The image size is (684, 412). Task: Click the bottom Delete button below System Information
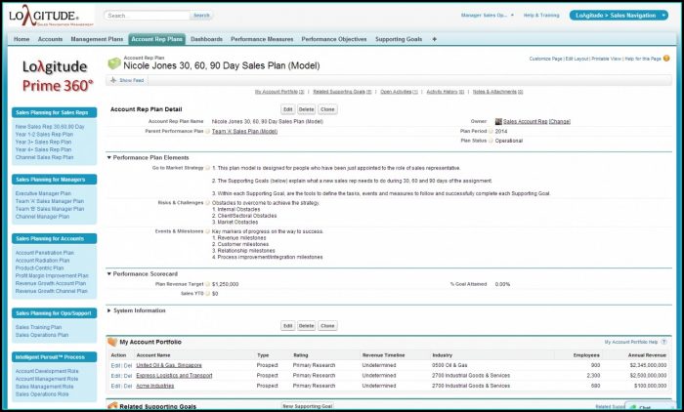306,326
